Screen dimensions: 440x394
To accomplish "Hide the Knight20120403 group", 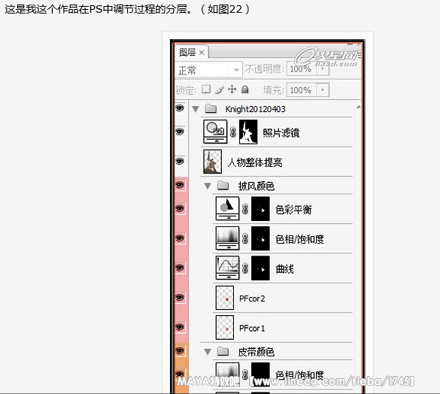I will tap(180, 108).
